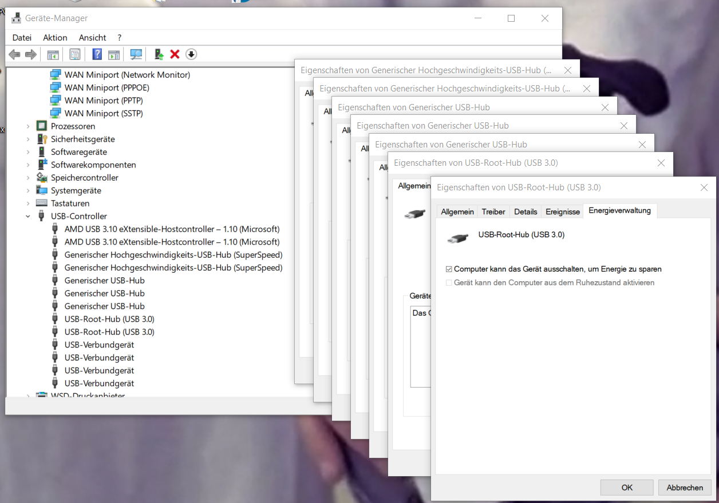The image size is (719, 503).
Task: Toggle the action pane toolbar icon
Action: [114, 54]
